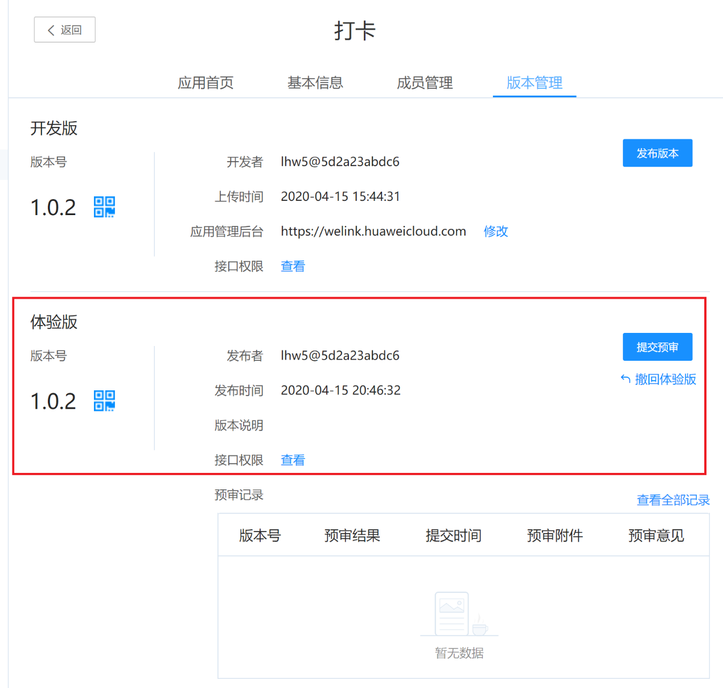The width and height of the screenshot is (723, 688).
Task: Click the 提交时间 column header
Action: click(x=453, y=535)
